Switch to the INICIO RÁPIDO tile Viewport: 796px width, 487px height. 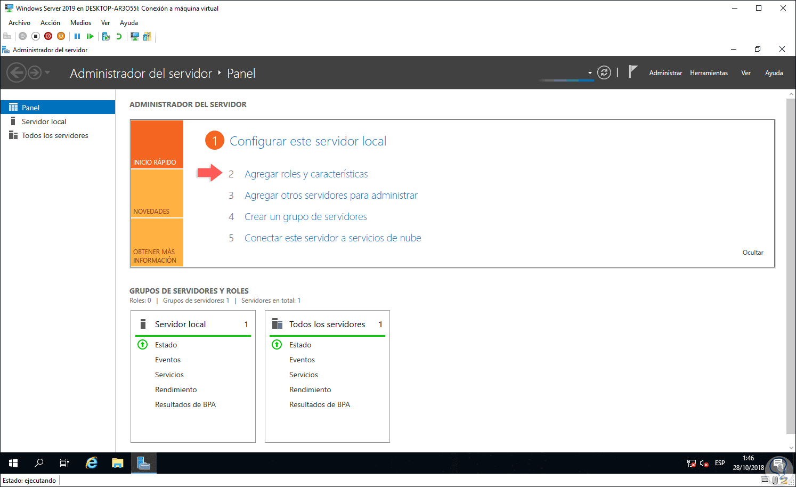pyautogui.click(x=157, y=144)
